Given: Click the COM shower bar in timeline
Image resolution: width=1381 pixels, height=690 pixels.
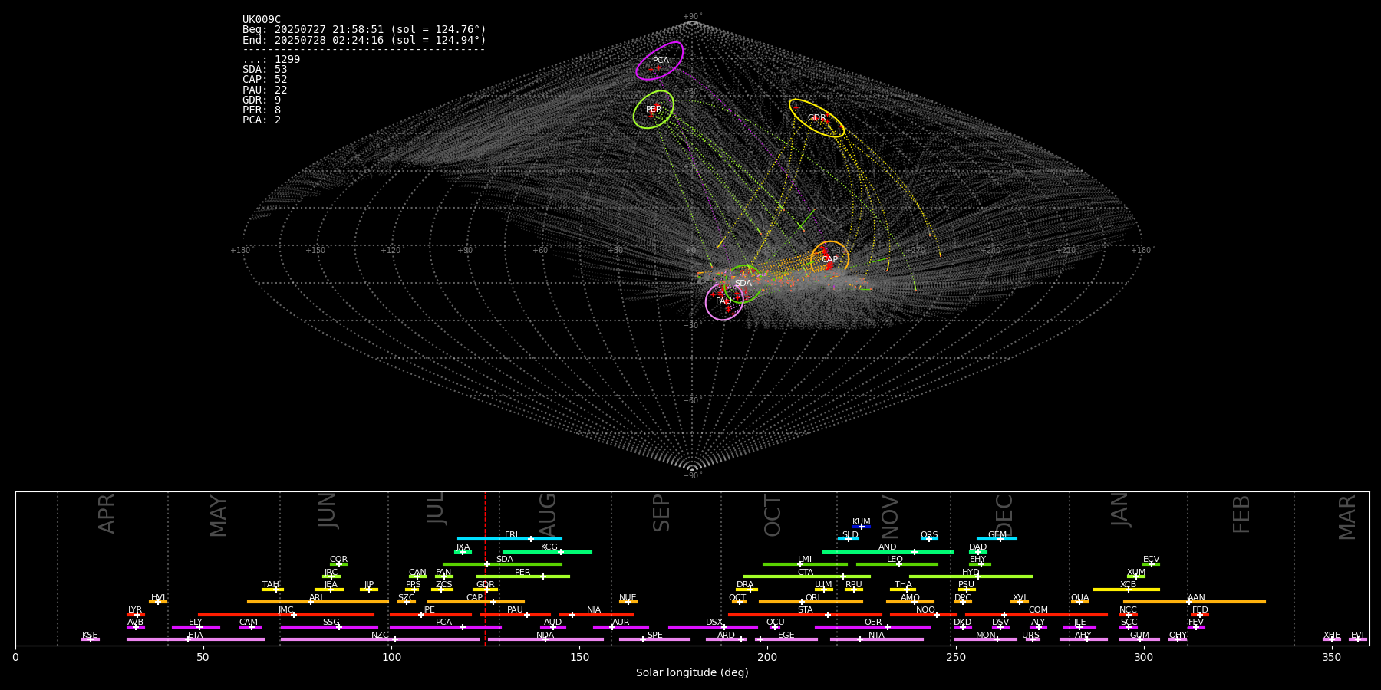Looking at the screenshot, I should tap(1037, 614).
